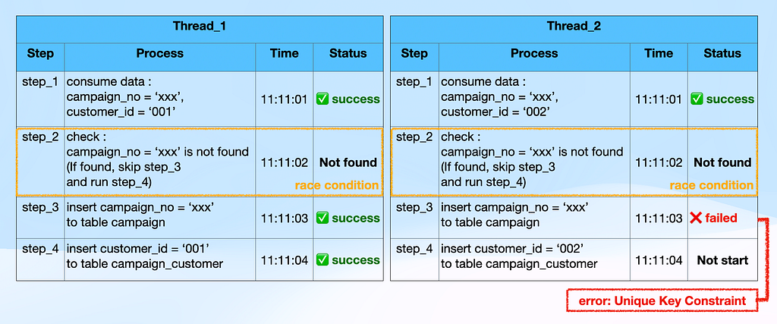Screen dimensions: 777x324
Task: Click step_4 label in Thread_1
Action: point(40,247)
